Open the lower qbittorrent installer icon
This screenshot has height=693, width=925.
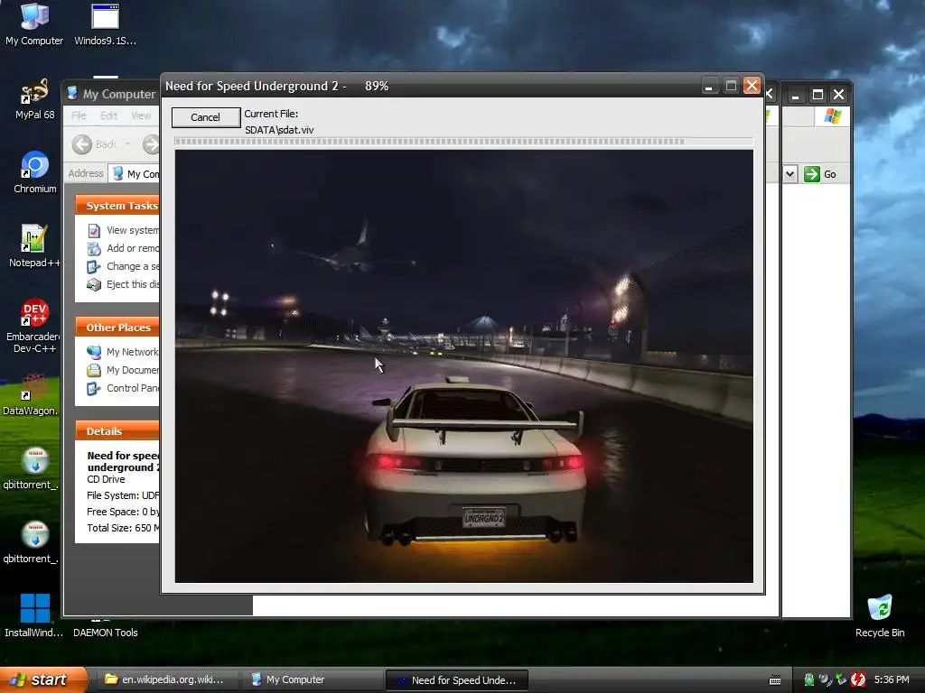(32, 542)
